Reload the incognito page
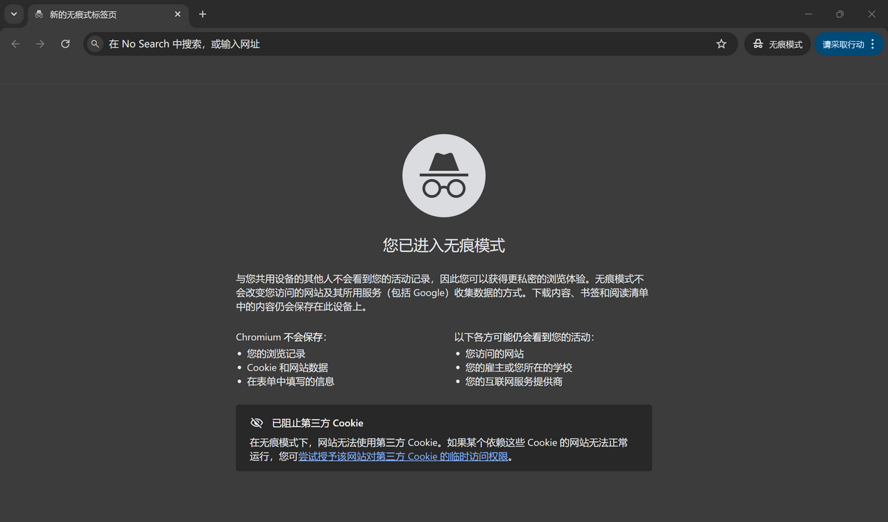 (65, 44)
